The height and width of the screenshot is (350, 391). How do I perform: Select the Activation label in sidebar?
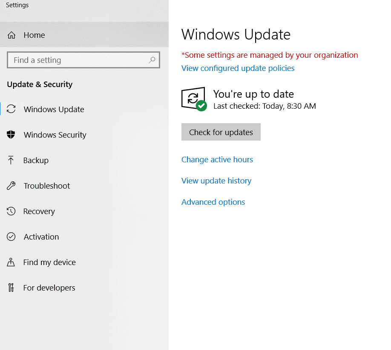point(41,237)
